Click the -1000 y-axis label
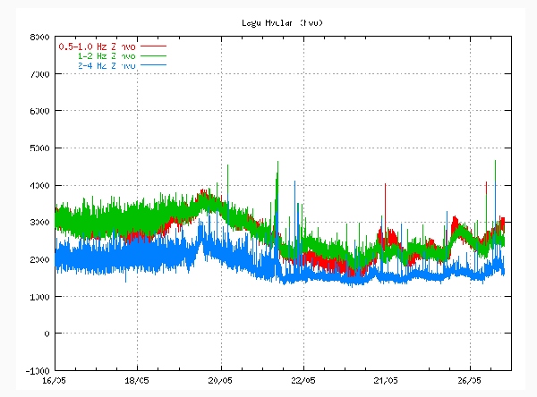This screenshot has height=397, width=537. click(x=37, y=371)
